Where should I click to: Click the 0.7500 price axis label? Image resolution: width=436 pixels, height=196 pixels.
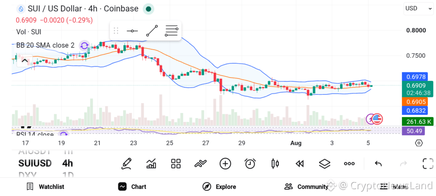coord(416,56)
